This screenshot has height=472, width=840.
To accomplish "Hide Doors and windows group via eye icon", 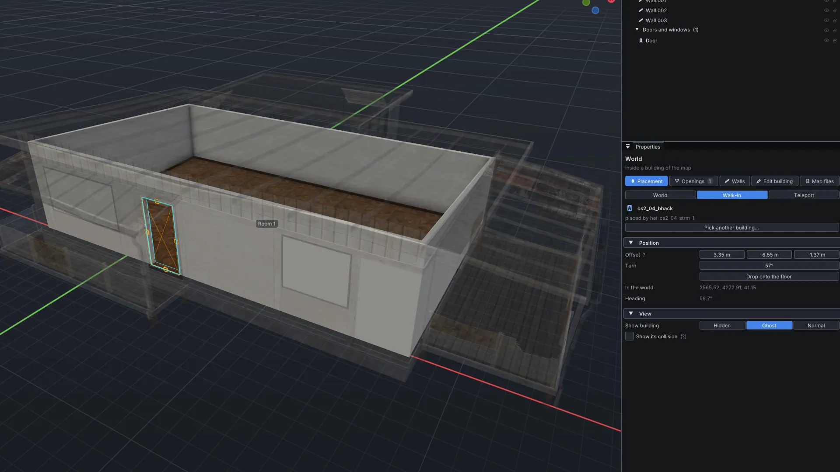I will point(826,31).
